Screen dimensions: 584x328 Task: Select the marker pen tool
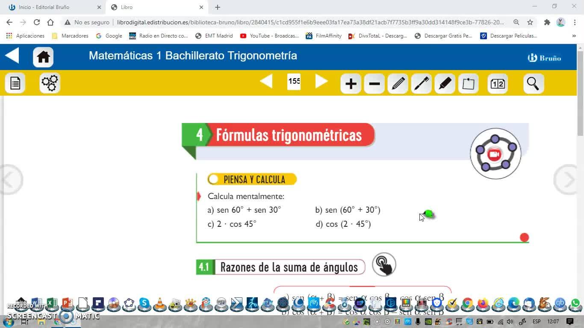click(421, 83)
